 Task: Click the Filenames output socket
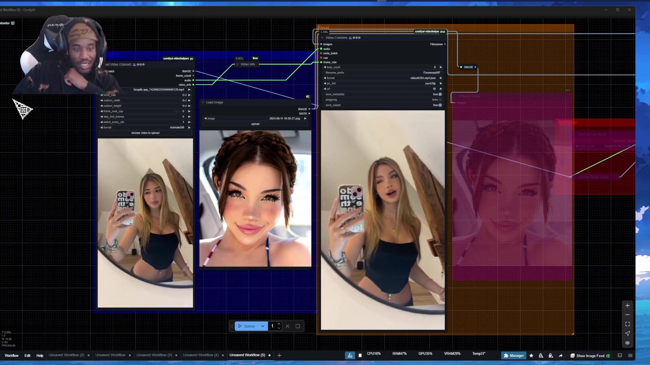[445, 44]
